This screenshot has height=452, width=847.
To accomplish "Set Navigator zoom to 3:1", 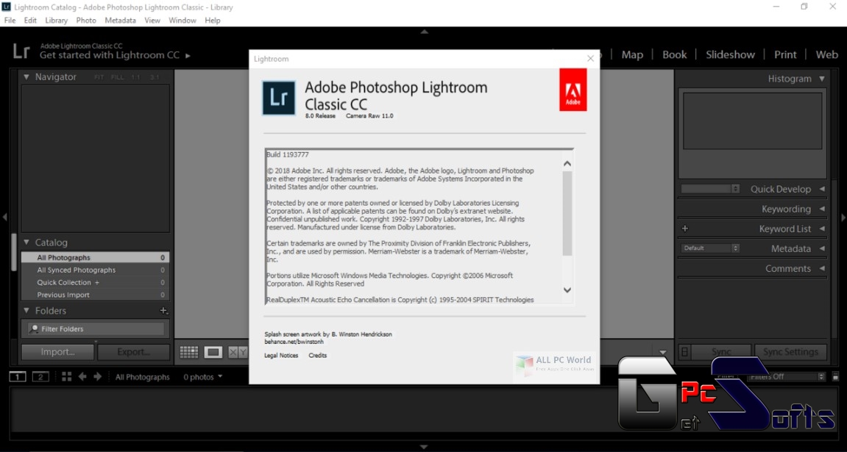I will [155, 77].
